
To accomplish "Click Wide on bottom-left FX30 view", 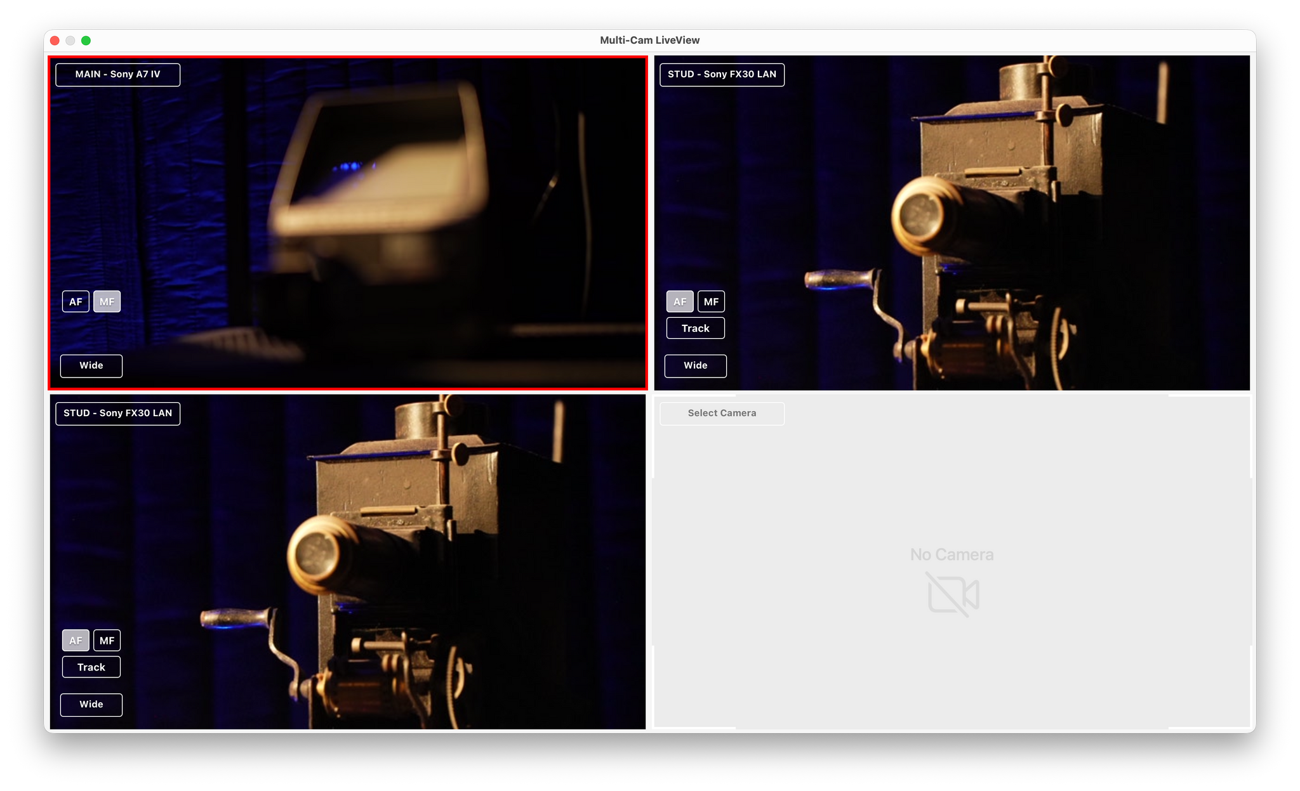I will pos(91,704).
